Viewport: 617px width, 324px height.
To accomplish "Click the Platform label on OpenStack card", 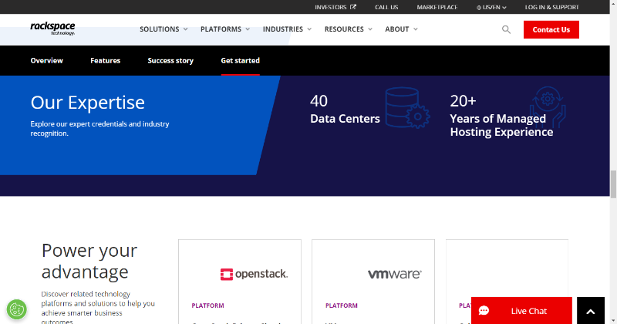I will point(207,305).
